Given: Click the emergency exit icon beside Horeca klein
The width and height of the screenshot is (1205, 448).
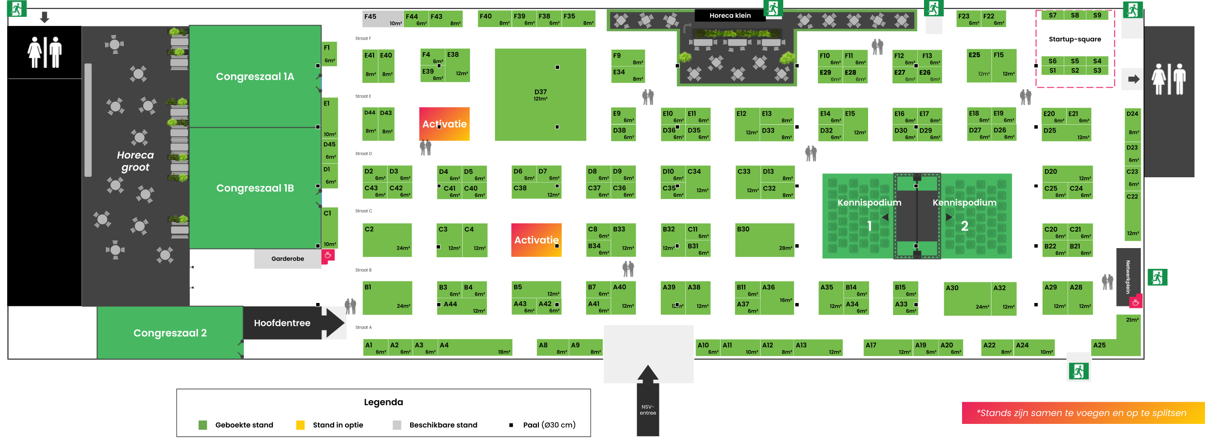Looking at the screenshot, I should coord(773,8).
